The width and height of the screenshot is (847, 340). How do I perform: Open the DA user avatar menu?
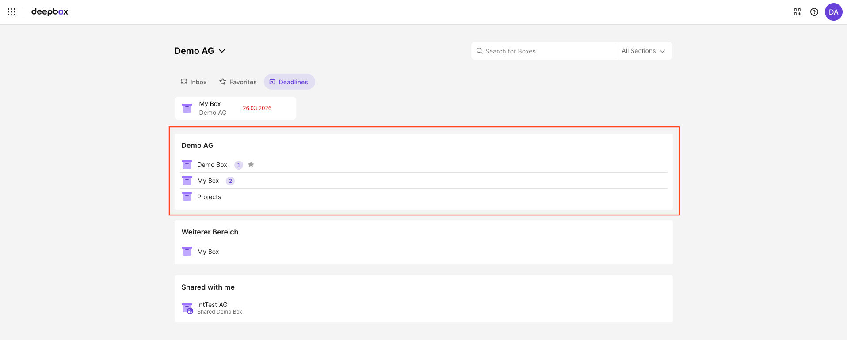tap(833, 12)
